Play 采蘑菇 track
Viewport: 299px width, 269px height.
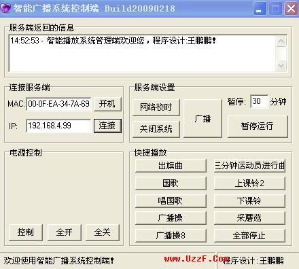(x=249, y=218)
